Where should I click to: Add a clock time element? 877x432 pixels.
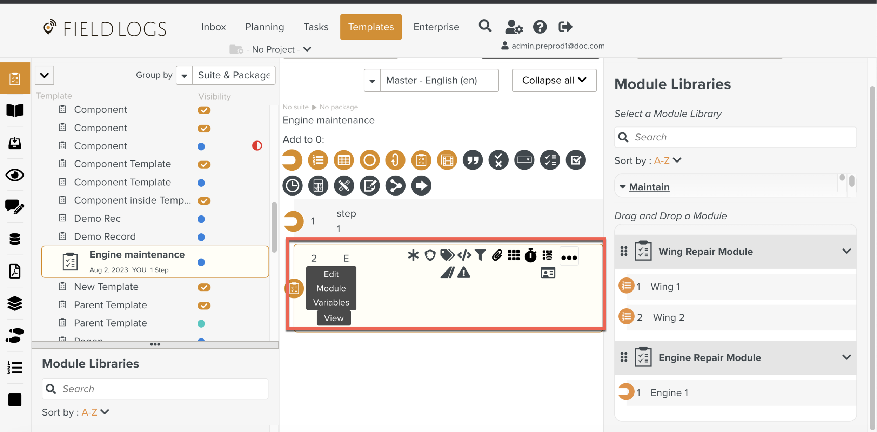coord(292,186)
